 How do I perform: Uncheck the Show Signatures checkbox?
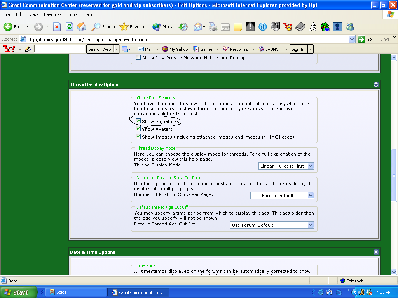[x=138, y=121]
